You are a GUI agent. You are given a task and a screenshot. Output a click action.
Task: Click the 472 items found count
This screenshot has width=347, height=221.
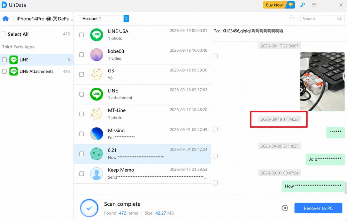click(123, 213)
